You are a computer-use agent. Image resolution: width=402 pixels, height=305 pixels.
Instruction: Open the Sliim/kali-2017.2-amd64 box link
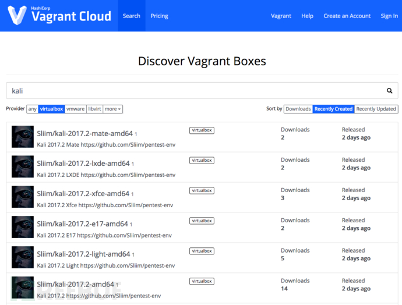[x=75, y=284]
